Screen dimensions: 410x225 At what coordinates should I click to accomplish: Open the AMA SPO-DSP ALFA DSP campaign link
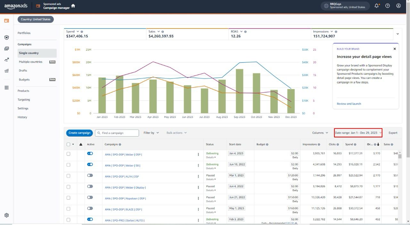pos(122,177)
